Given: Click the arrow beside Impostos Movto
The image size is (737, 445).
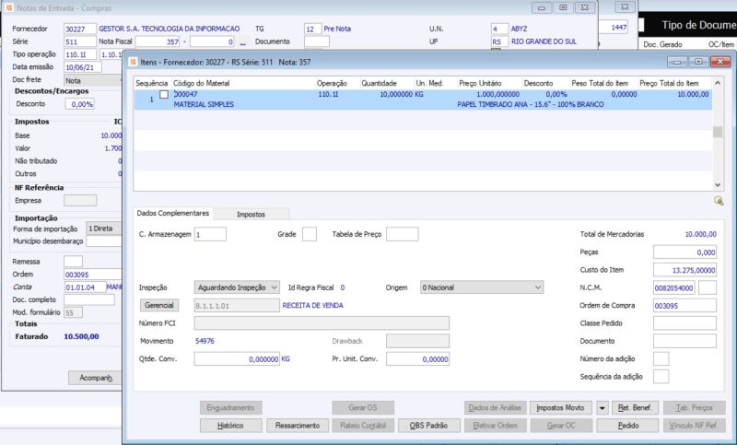Looking at the screenshot, I should coord(602,407).
